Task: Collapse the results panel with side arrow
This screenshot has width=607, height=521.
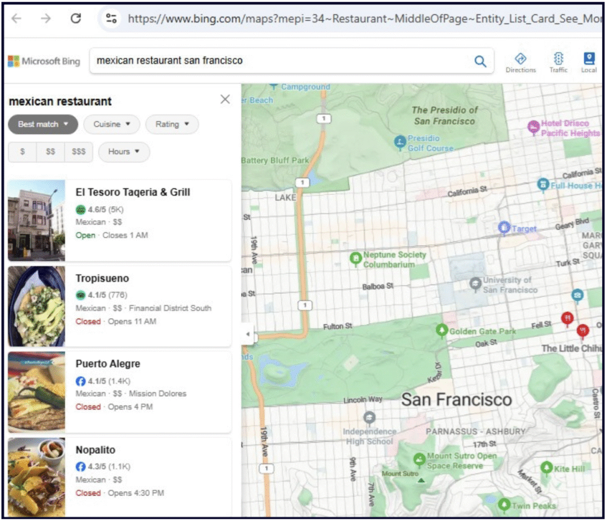Action: tap(247, 333)
